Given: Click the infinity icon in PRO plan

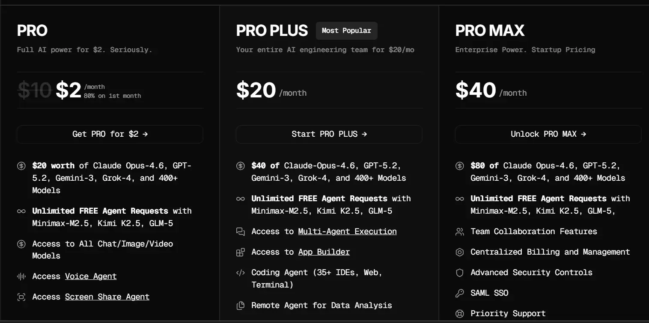Looking at the screenshot, I should coord(21,211).
